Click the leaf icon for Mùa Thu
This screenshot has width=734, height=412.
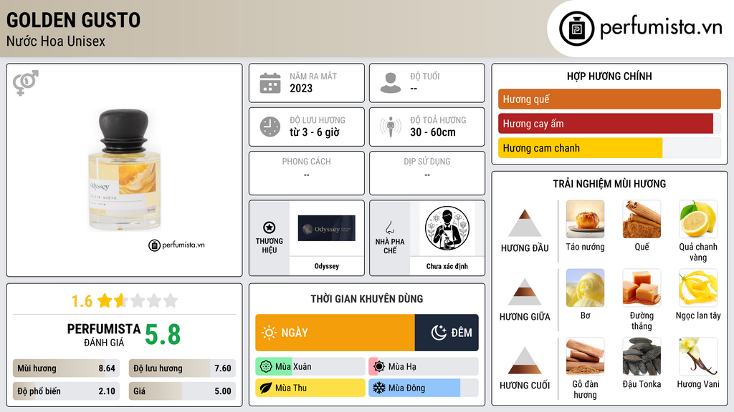tap(266, 388)
